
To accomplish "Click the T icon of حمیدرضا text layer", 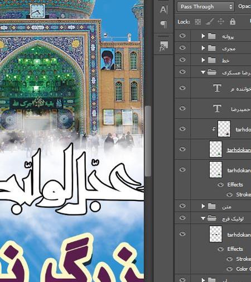I will 217,108.
